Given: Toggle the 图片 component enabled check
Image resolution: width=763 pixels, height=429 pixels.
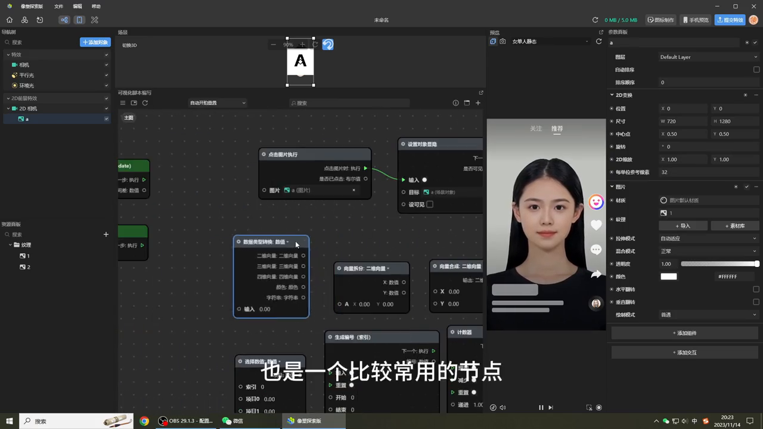Looking at the screenshot, I should pos(746,187).
